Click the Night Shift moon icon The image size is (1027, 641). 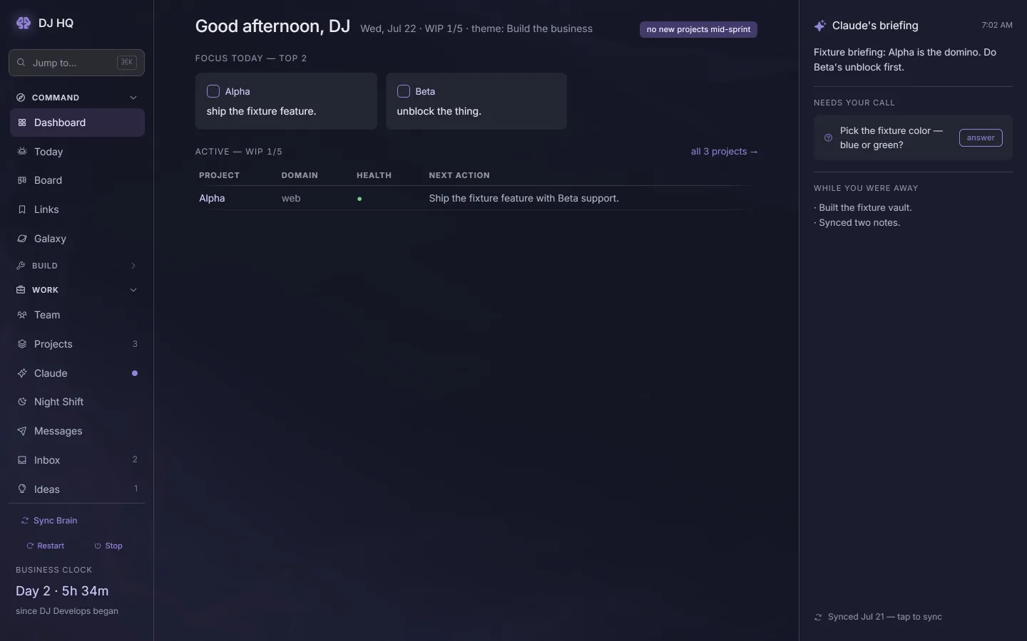pyautogui.click(x=22, y=402)
